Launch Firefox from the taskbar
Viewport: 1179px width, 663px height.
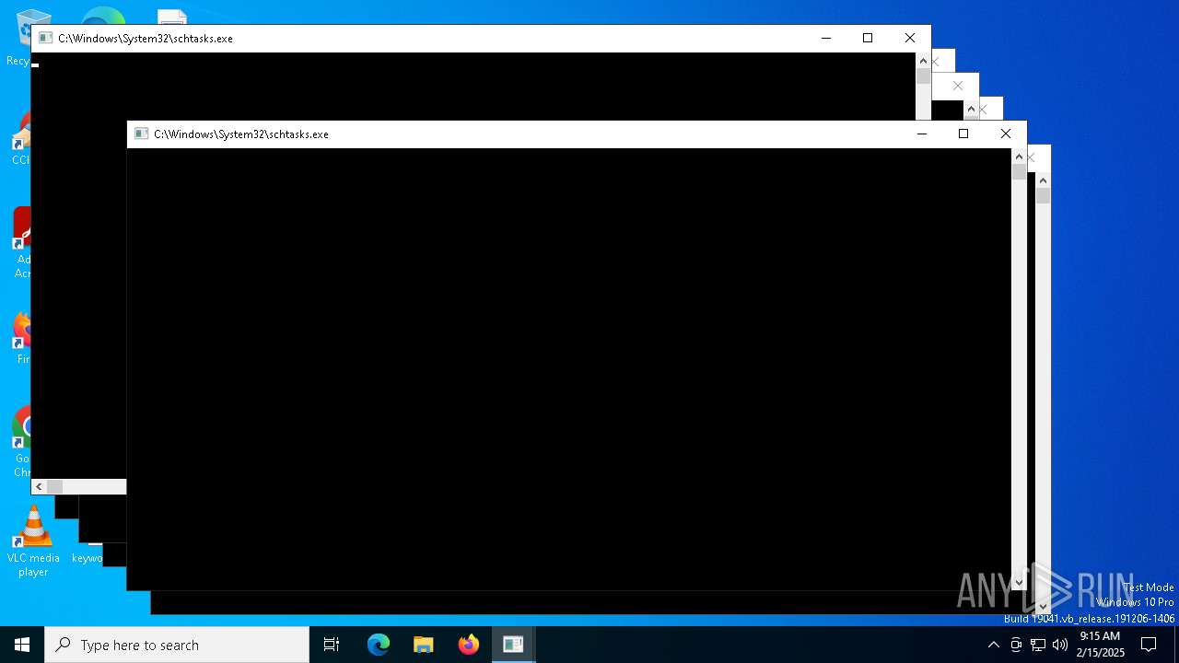469,645
